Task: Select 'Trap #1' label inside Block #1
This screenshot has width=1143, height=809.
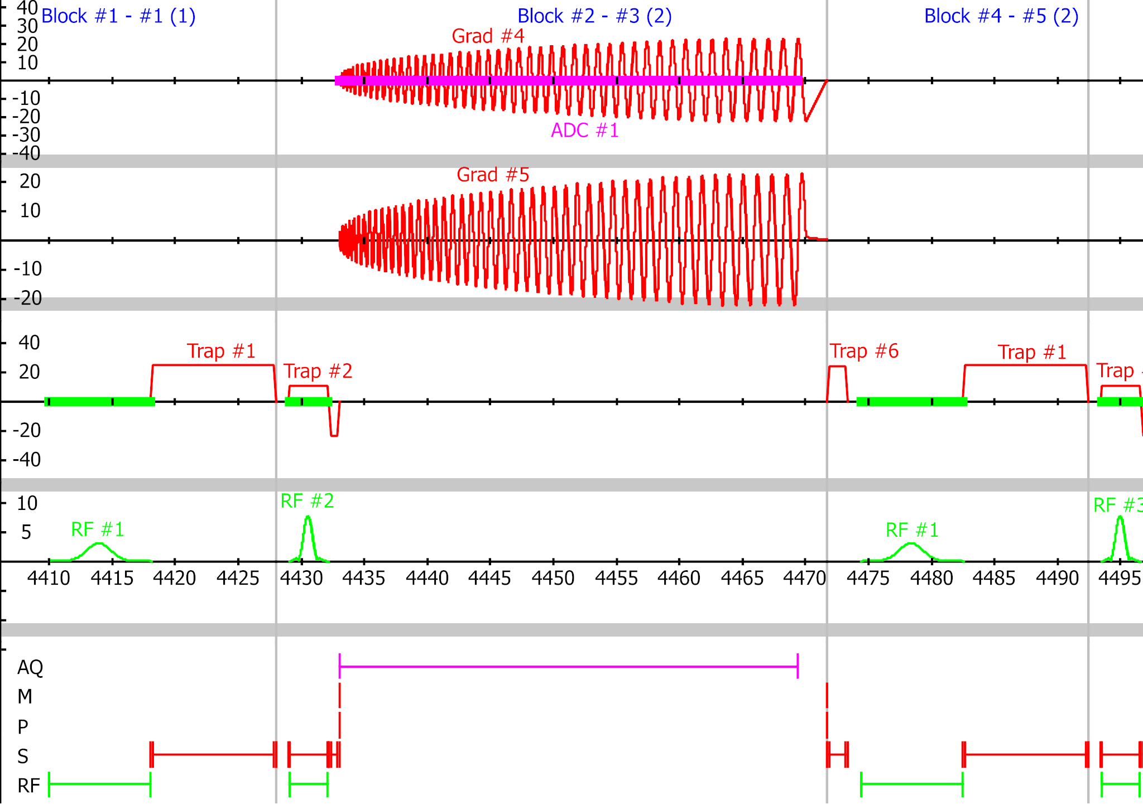Action: pos(221,351)
